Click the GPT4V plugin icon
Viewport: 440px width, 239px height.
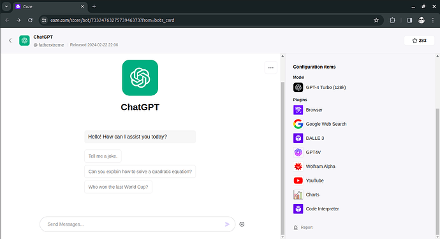(298, 153)
